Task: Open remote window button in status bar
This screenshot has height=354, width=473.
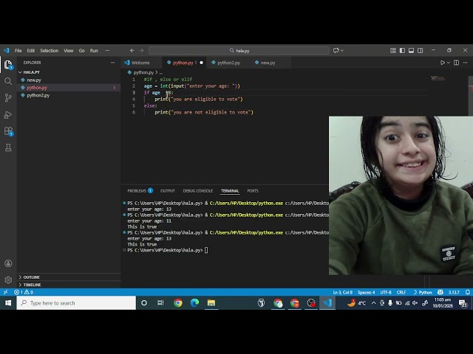Action: point(5,292)
